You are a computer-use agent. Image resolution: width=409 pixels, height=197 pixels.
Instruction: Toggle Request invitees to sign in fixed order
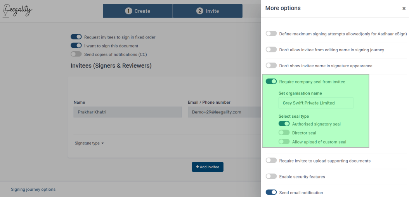pyautogui.click(x=76, y=37)
